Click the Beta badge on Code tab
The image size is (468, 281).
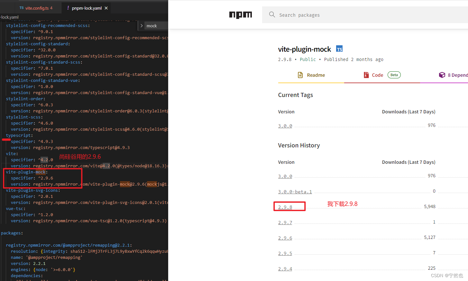394,75
